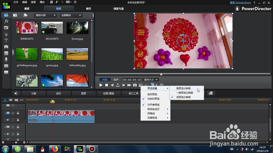The height and width of the screenshot is (153, 273).
Task: Open preferences gear icon
Action: click(x=75, y=2)
